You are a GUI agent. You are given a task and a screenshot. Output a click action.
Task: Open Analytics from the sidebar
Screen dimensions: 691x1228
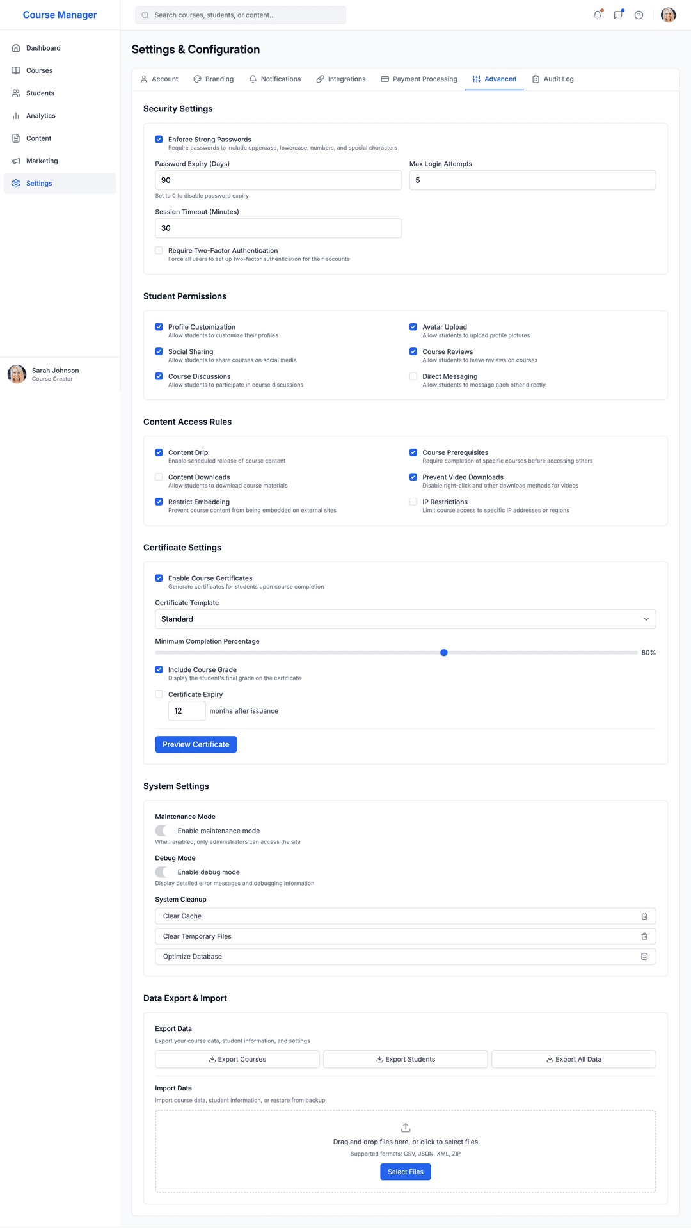(x=41, y=116)
